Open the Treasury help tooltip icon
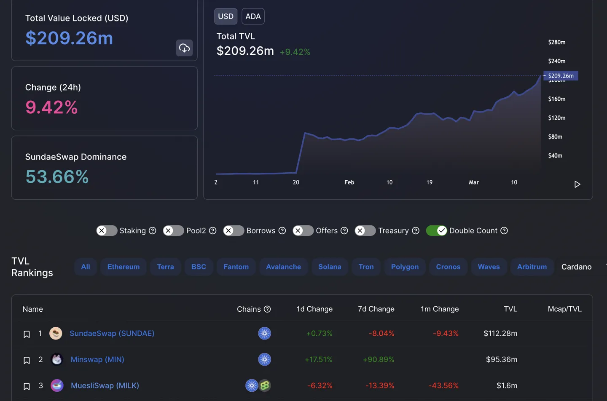Image resolution: width=607 pixels, height=401 pixels. [416, 230]
